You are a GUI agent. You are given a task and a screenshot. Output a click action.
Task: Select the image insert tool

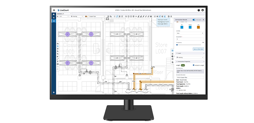[151, 16]
